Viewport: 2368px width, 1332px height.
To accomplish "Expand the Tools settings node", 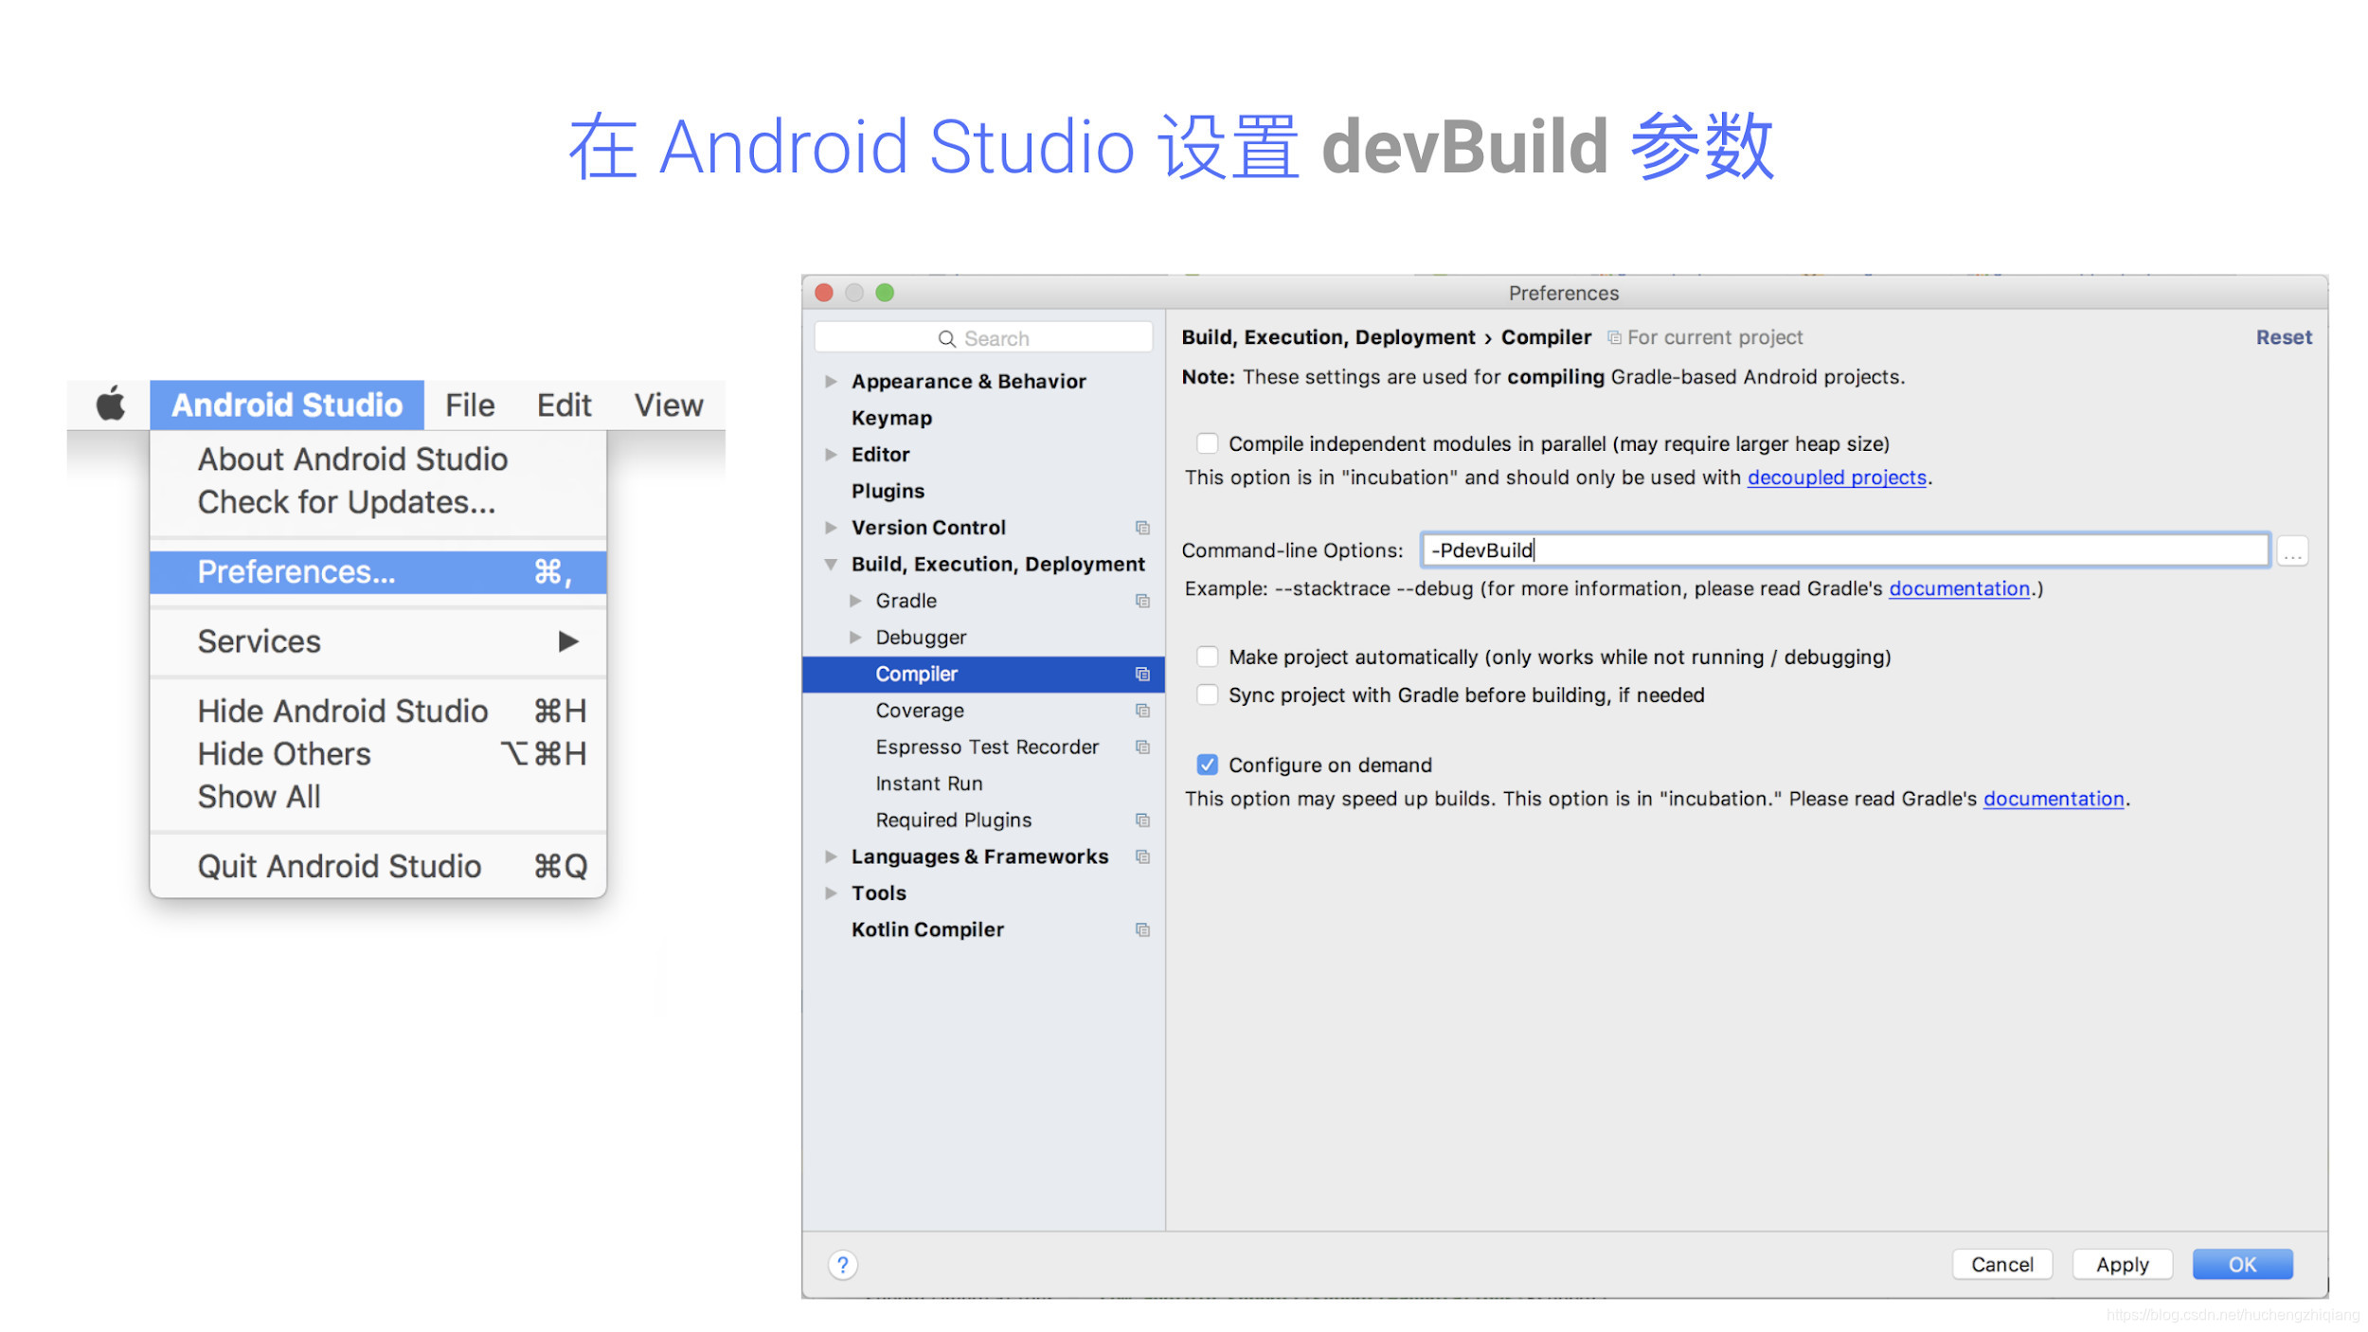I will click(831, 893).
